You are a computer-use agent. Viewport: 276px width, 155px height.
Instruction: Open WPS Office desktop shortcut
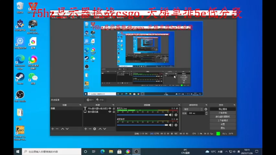[x=33, y=8]
